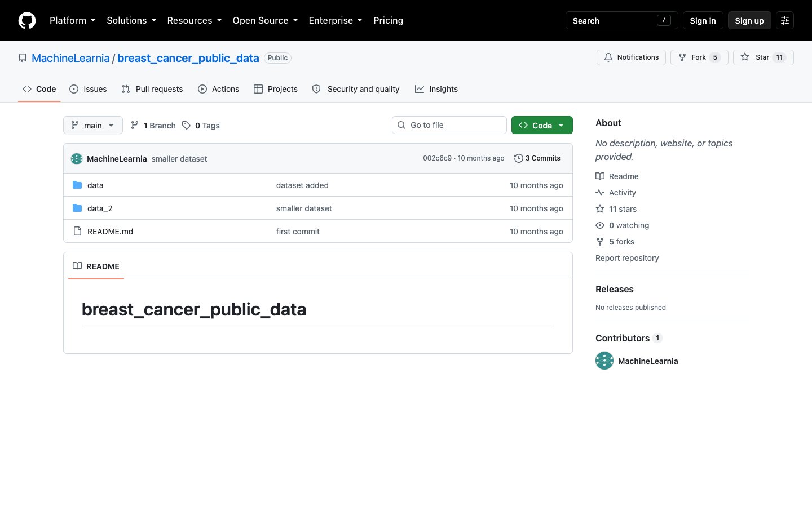Viewport: 812px width, 507px height.
Task: Open the Contributors heading link
Action: [x=629, y=338]
